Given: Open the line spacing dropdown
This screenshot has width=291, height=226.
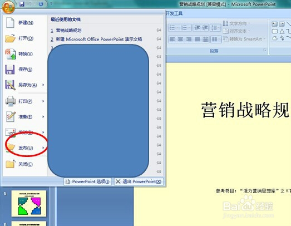Looking at the screenshot, I should 215,28.
